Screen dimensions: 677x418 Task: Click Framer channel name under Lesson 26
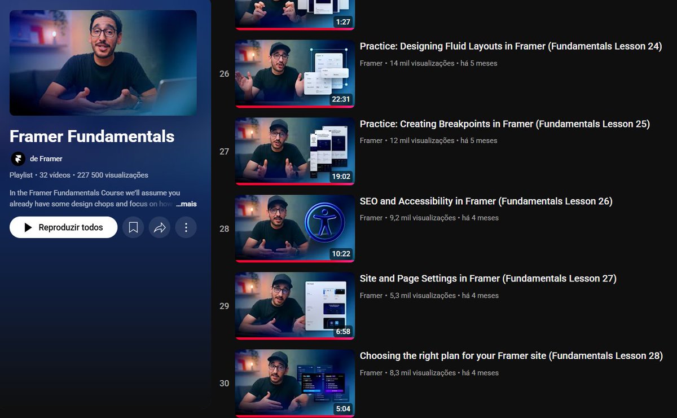tap(371, 218)
